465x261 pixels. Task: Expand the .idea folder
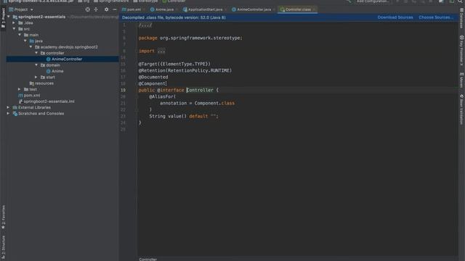tap(14, 22)
